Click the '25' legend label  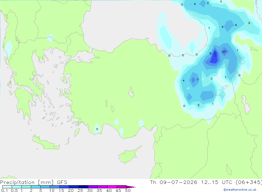[80, 190]
